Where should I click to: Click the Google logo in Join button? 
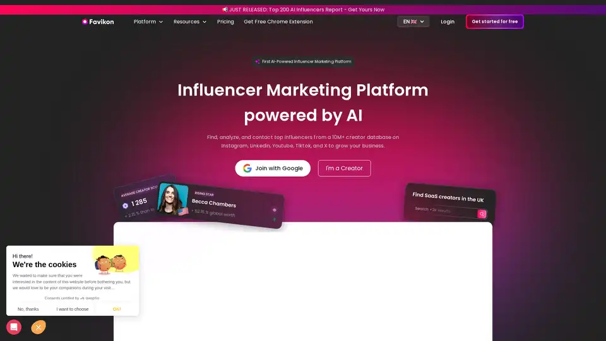coord(247,168)
